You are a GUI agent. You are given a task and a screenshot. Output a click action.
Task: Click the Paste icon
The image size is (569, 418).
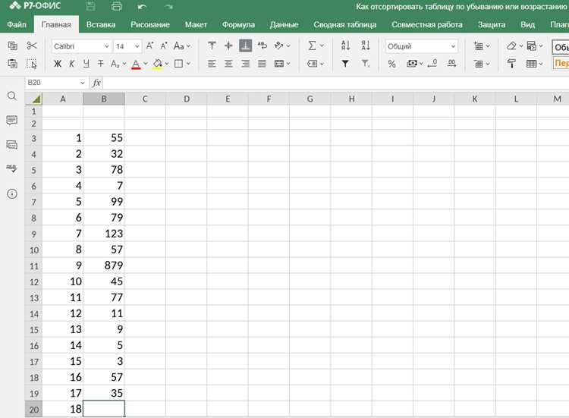click(x=13, y=64)
